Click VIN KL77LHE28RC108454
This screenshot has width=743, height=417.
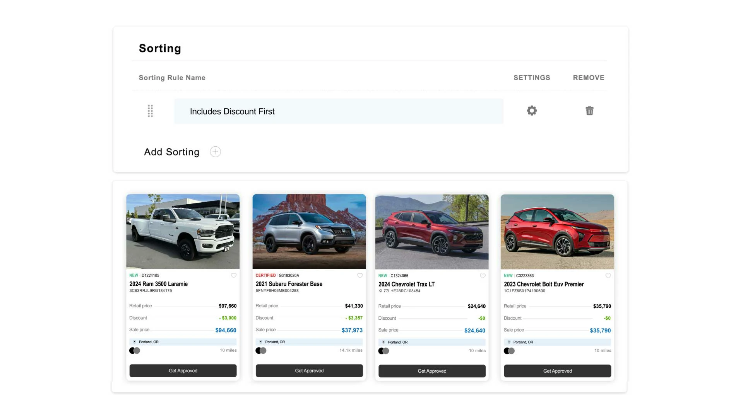[x=399, y=291]
